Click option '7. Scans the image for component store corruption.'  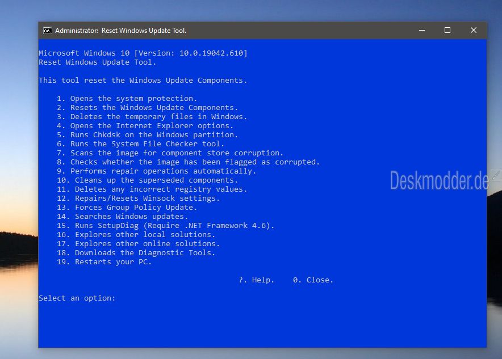[x=170, y=153]
